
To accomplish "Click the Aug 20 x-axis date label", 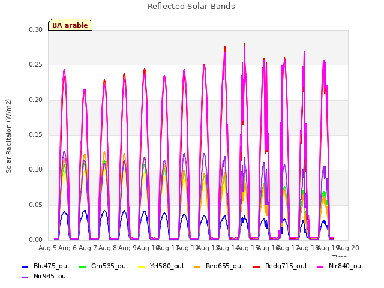I will pyautogui.click(x=348, y=248).
